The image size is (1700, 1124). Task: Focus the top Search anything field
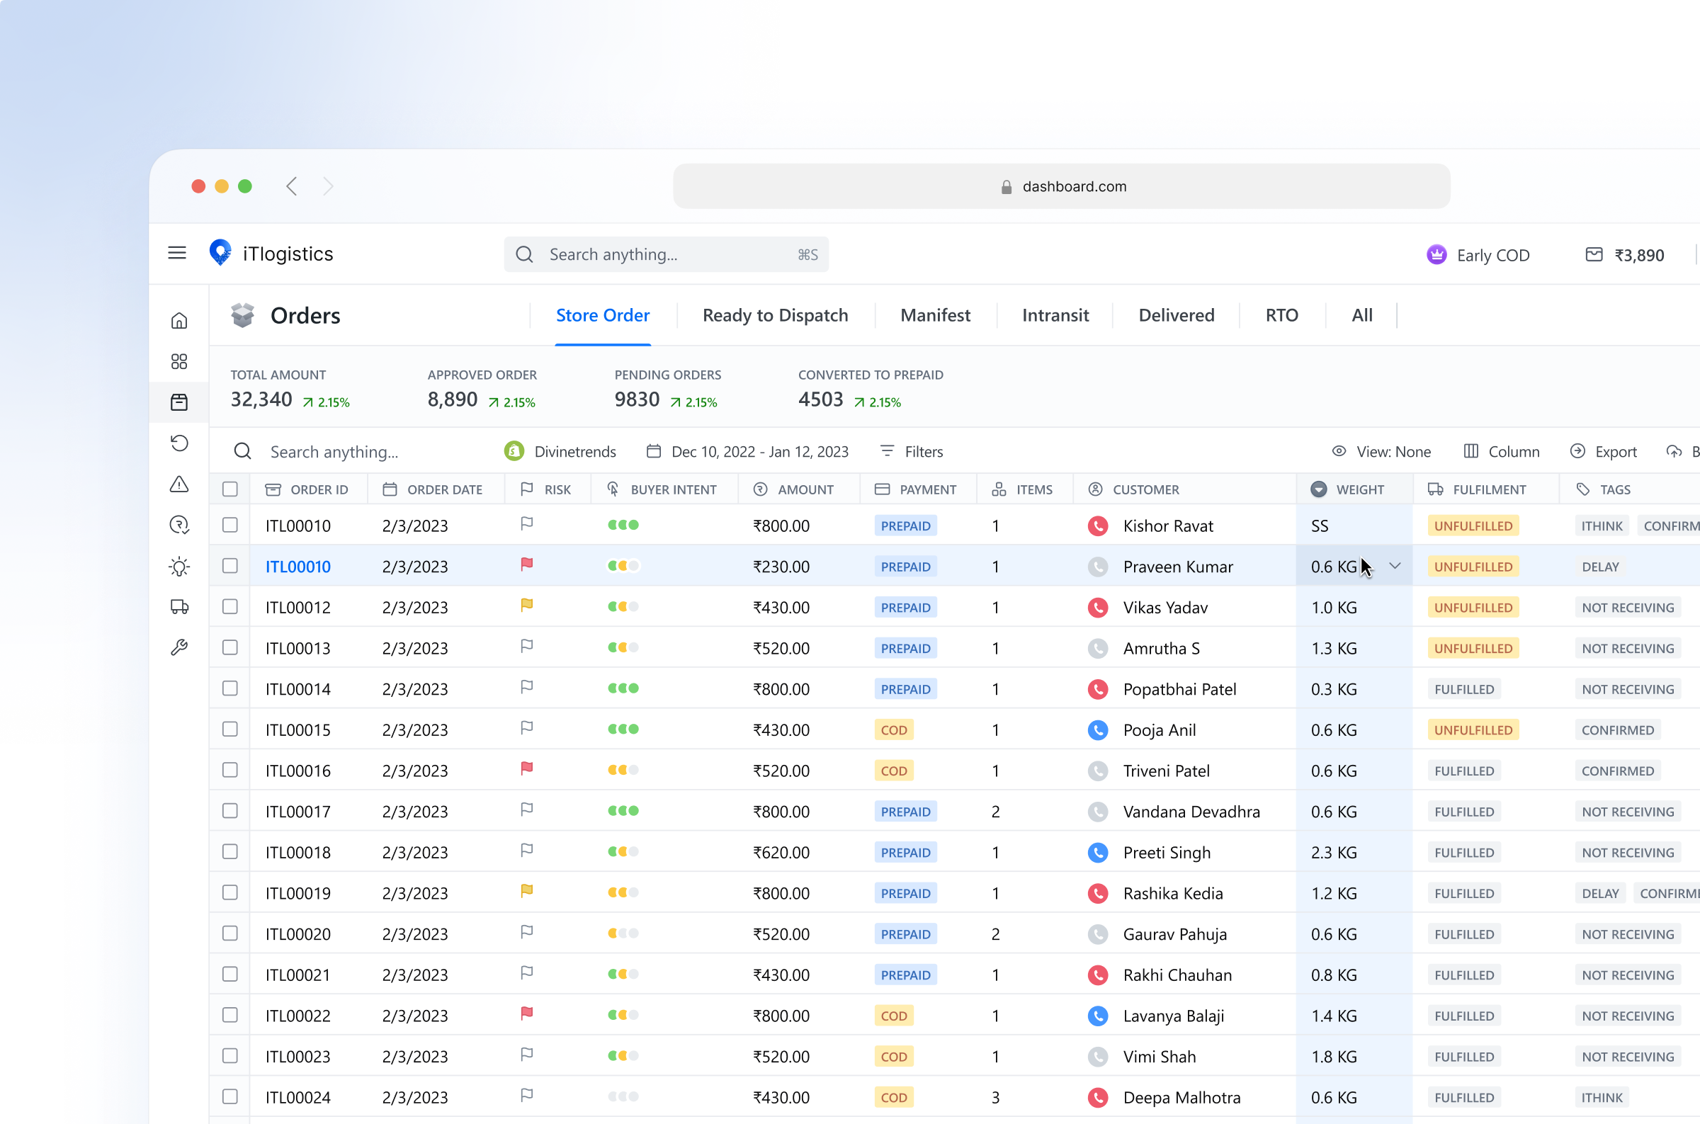point(666,254)
